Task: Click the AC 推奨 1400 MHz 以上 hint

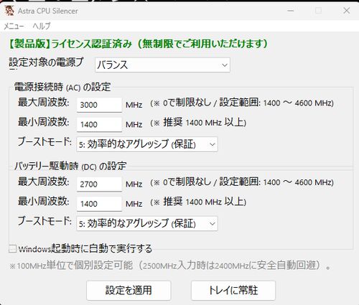Action: click(x=198, y=123)
